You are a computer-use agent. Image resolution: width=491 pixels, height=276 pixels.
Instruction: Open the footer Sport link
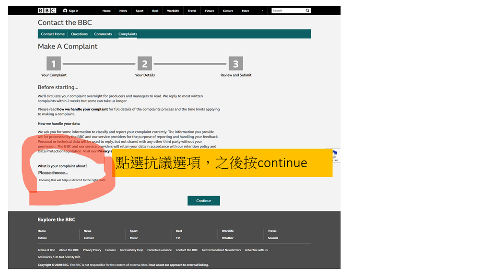pyautogui.click(x=134, y=231)
